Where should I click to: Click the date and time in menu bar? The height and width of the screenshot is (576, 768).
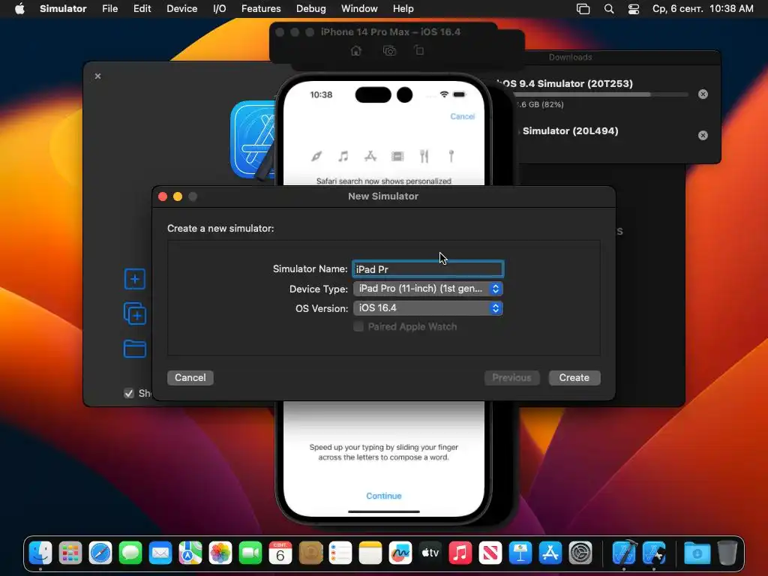click(703, 9)
